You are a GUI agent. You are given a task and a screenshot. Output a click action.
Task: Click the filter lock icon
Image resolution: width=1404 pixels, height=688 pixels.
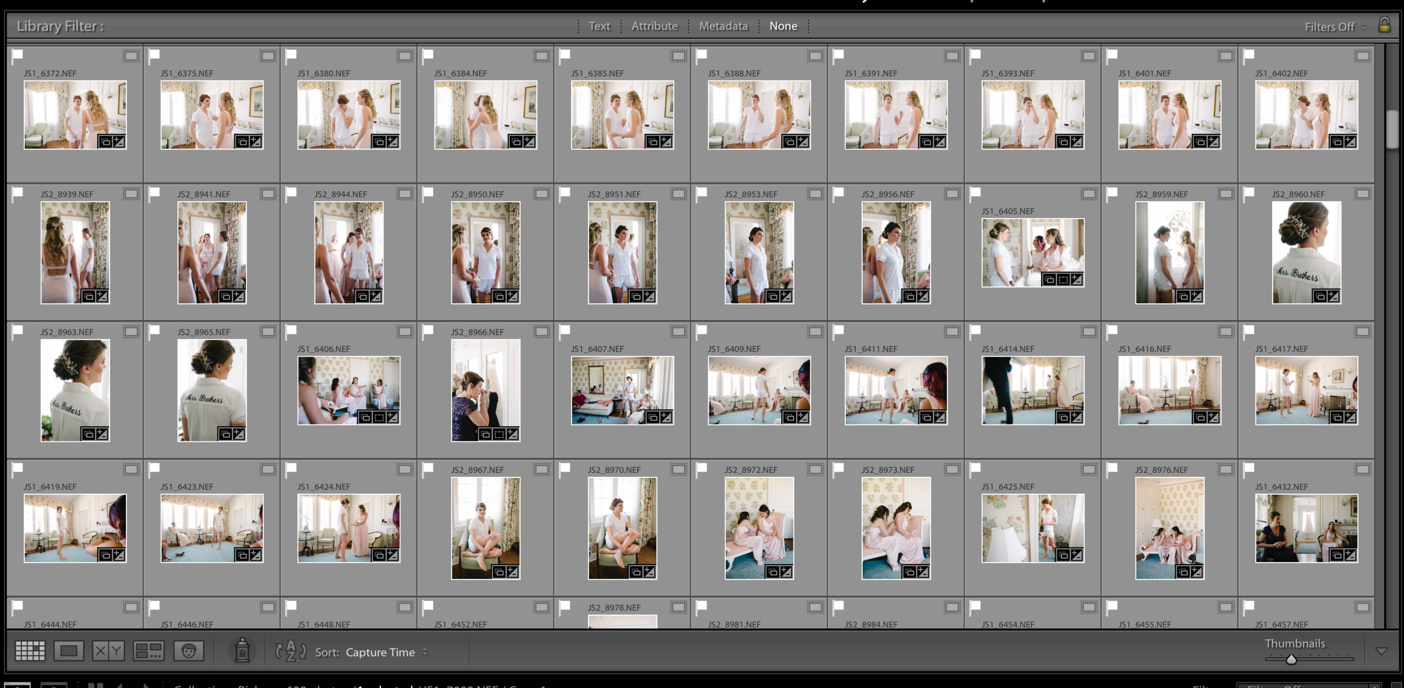1384,25
